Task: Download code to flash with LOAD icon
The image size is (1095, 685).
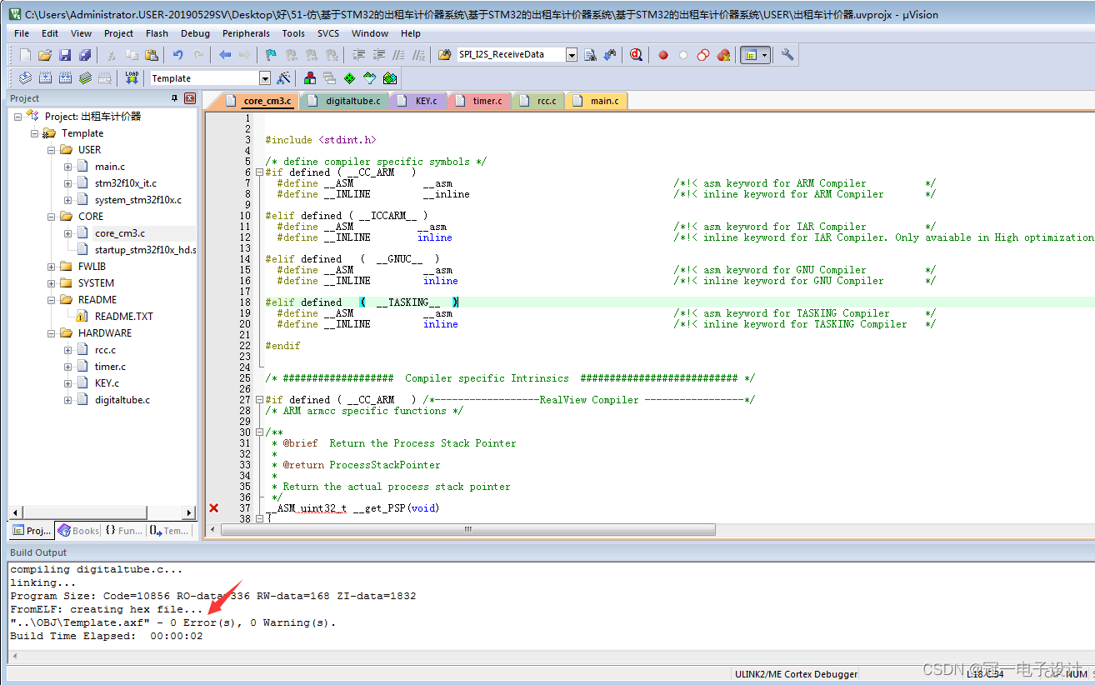Action: coord(132,78)
